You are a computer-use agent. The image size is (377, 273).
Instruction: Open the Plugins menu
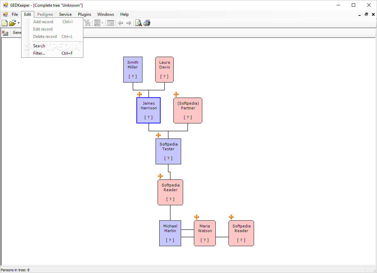point(84,14)
